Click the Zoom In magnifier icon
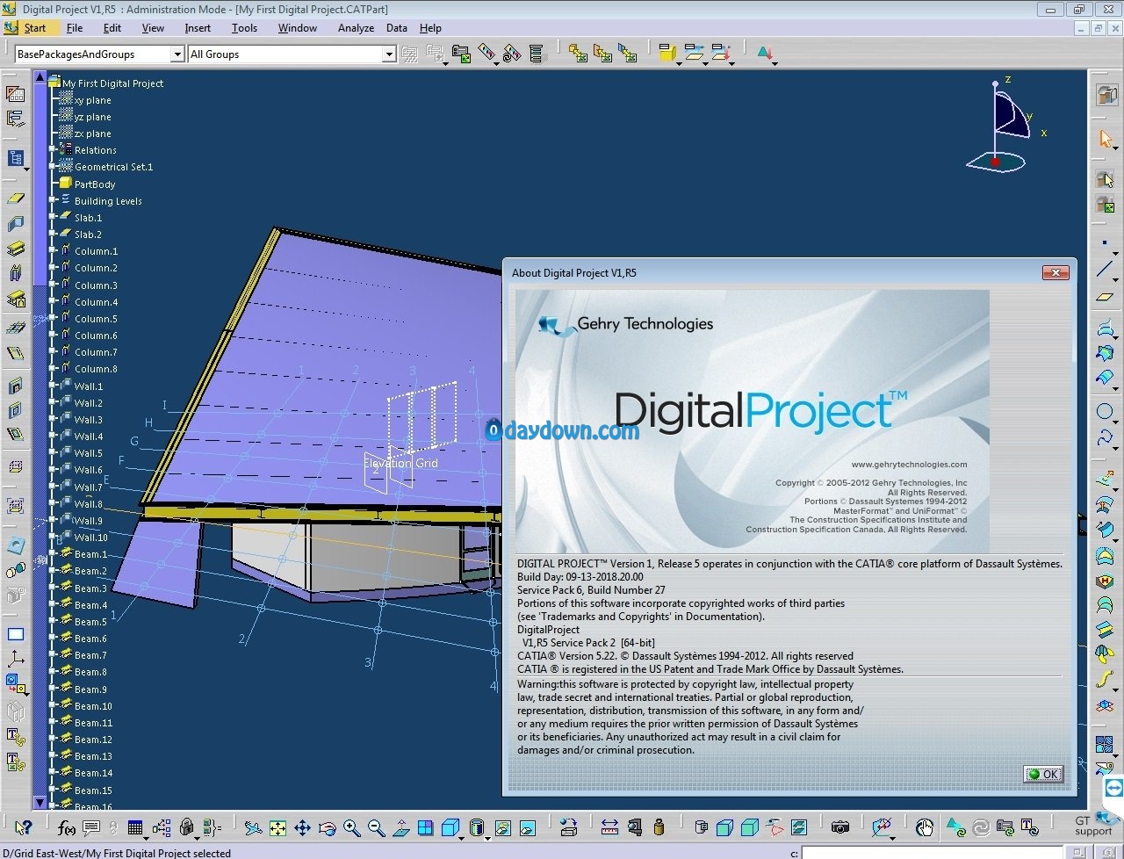The width and height of the screenshot is (1124, 859). pyautogui.click(x=351, y=827)
